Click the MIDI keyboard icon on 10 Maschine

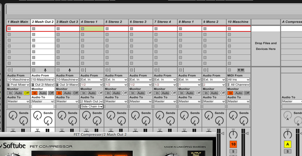(241, 70)
